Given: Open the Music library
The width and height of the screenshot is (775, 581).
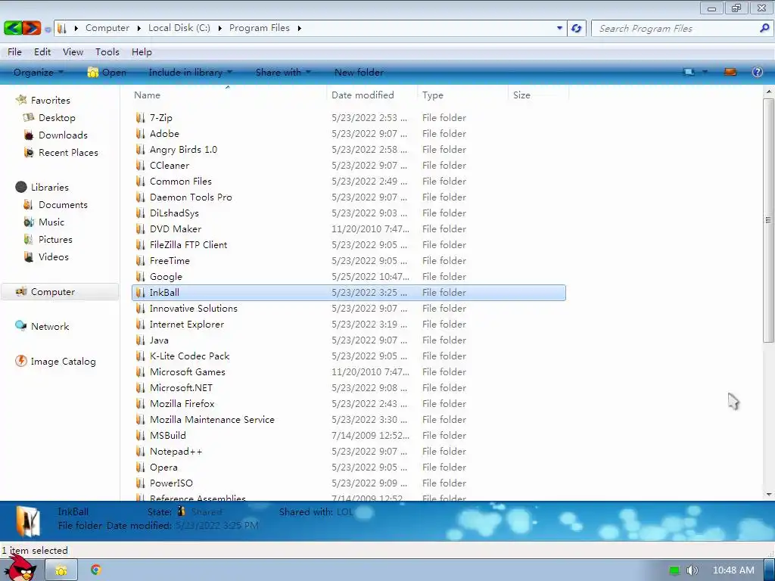Looking at the screenshot, I should [51, 222].
